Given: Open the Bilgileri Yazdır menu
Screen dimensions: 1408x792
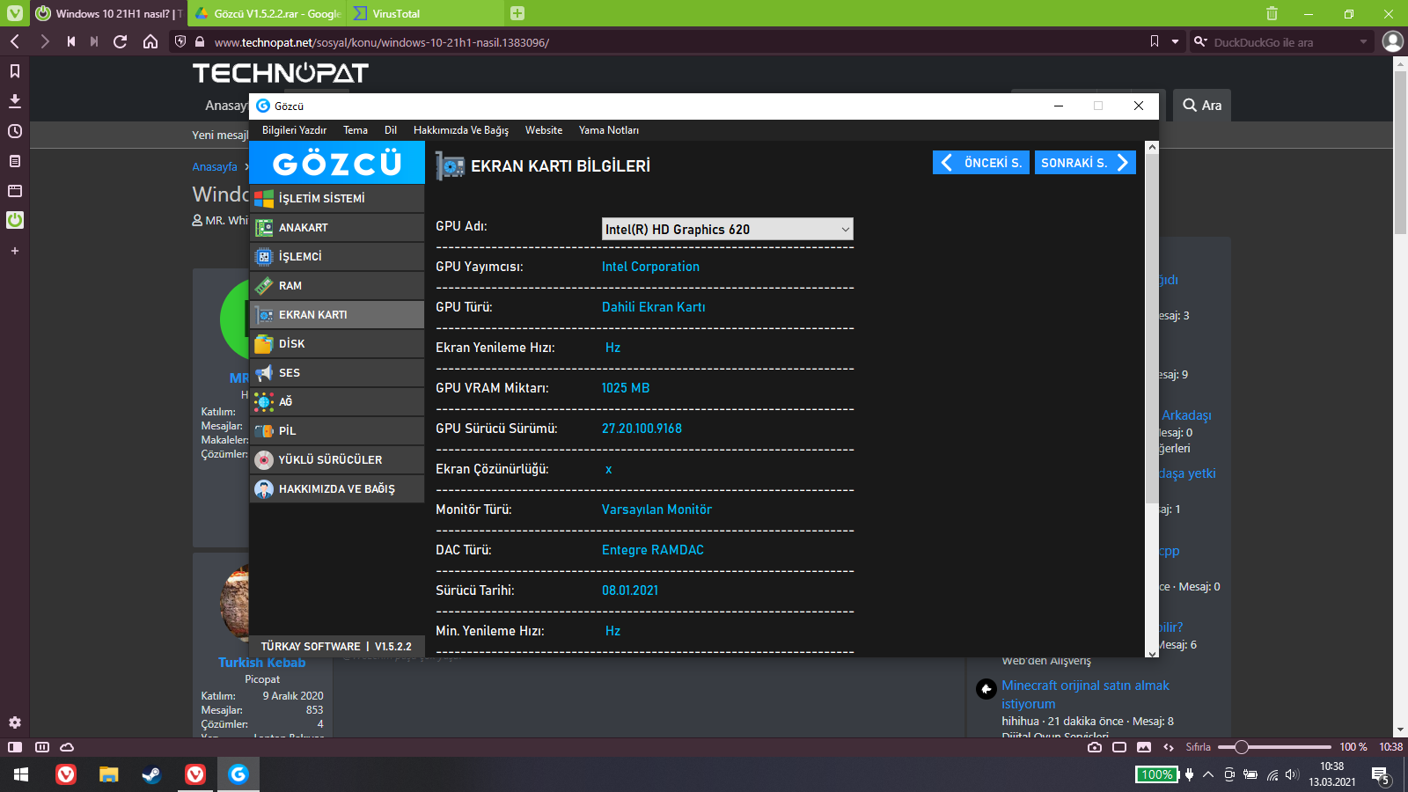Looking at the screenshot, I should pyautogui.click(x=294, y=130).
